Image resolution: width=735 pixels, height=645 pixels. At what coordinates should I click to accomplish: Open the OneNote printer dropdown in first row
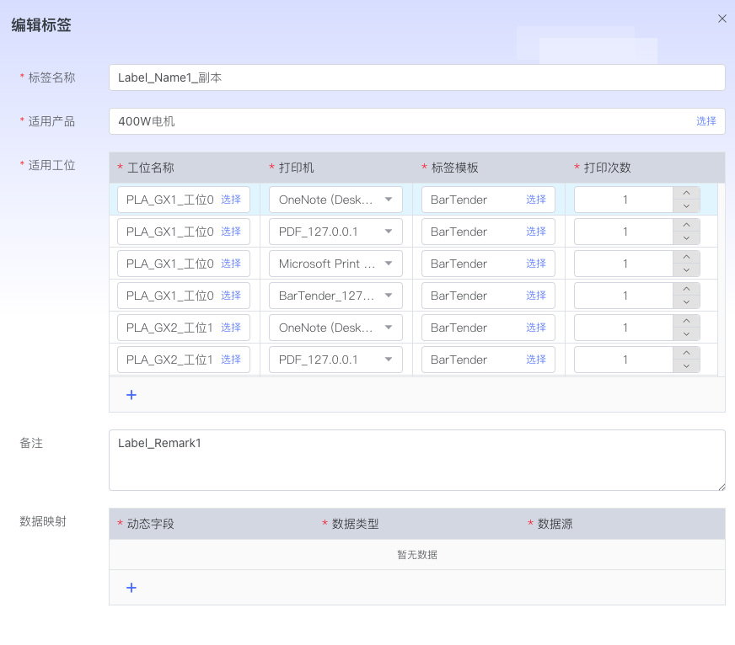pos(389,200)
